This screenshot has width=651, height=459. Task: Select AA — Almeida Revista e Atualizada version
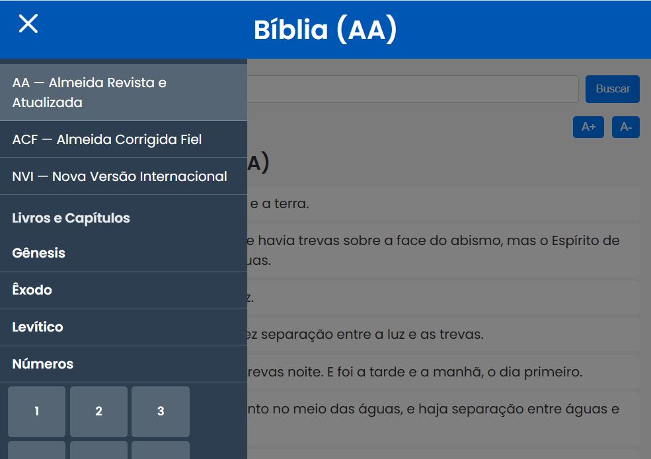(123, 92)
